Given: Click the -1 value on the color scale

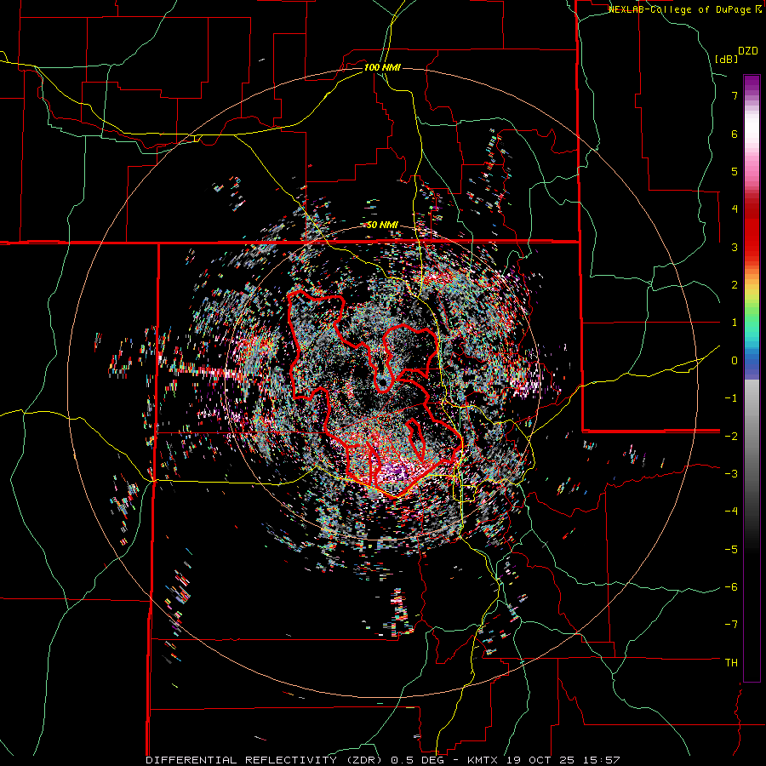Looking at the screenshot, I should coord(731,398).
